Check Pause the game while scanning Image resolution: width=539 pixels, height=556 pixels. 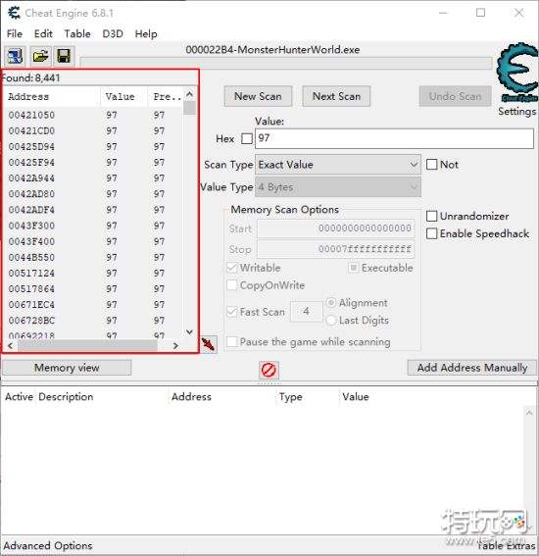[x=231, y=342]
